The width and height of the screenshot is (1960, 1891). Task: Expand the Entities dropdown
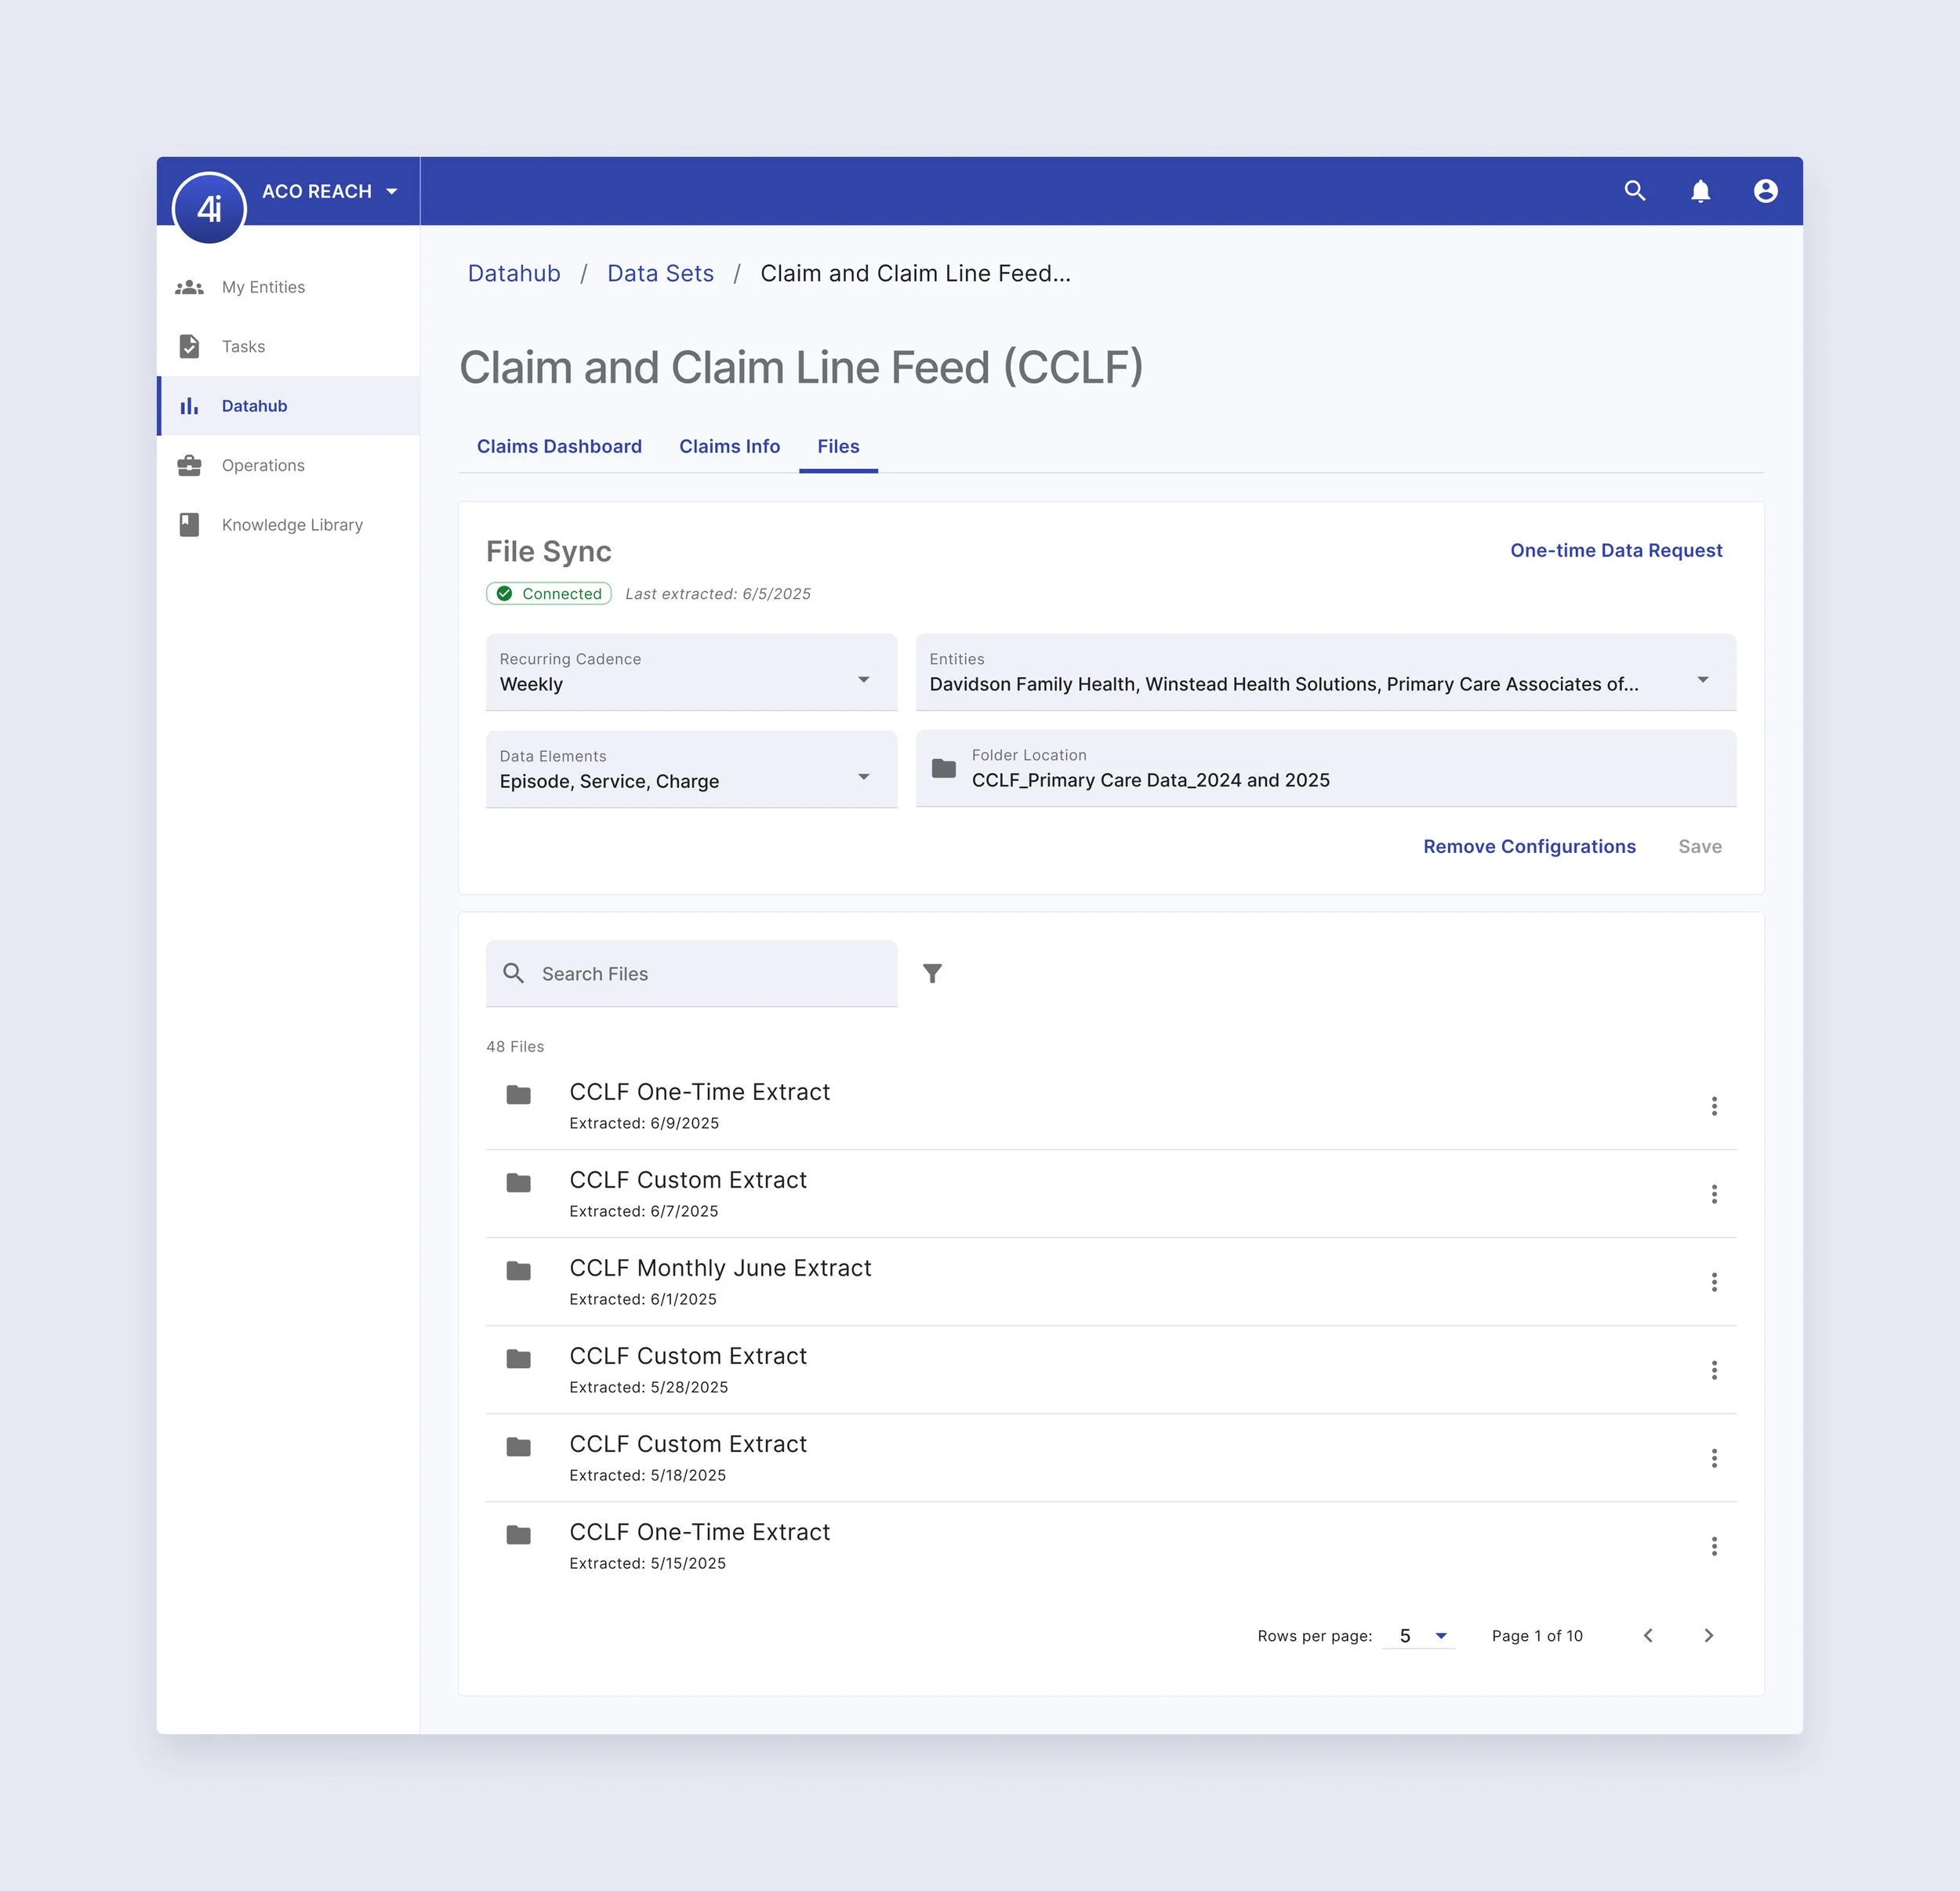(x=1325, y=673)
